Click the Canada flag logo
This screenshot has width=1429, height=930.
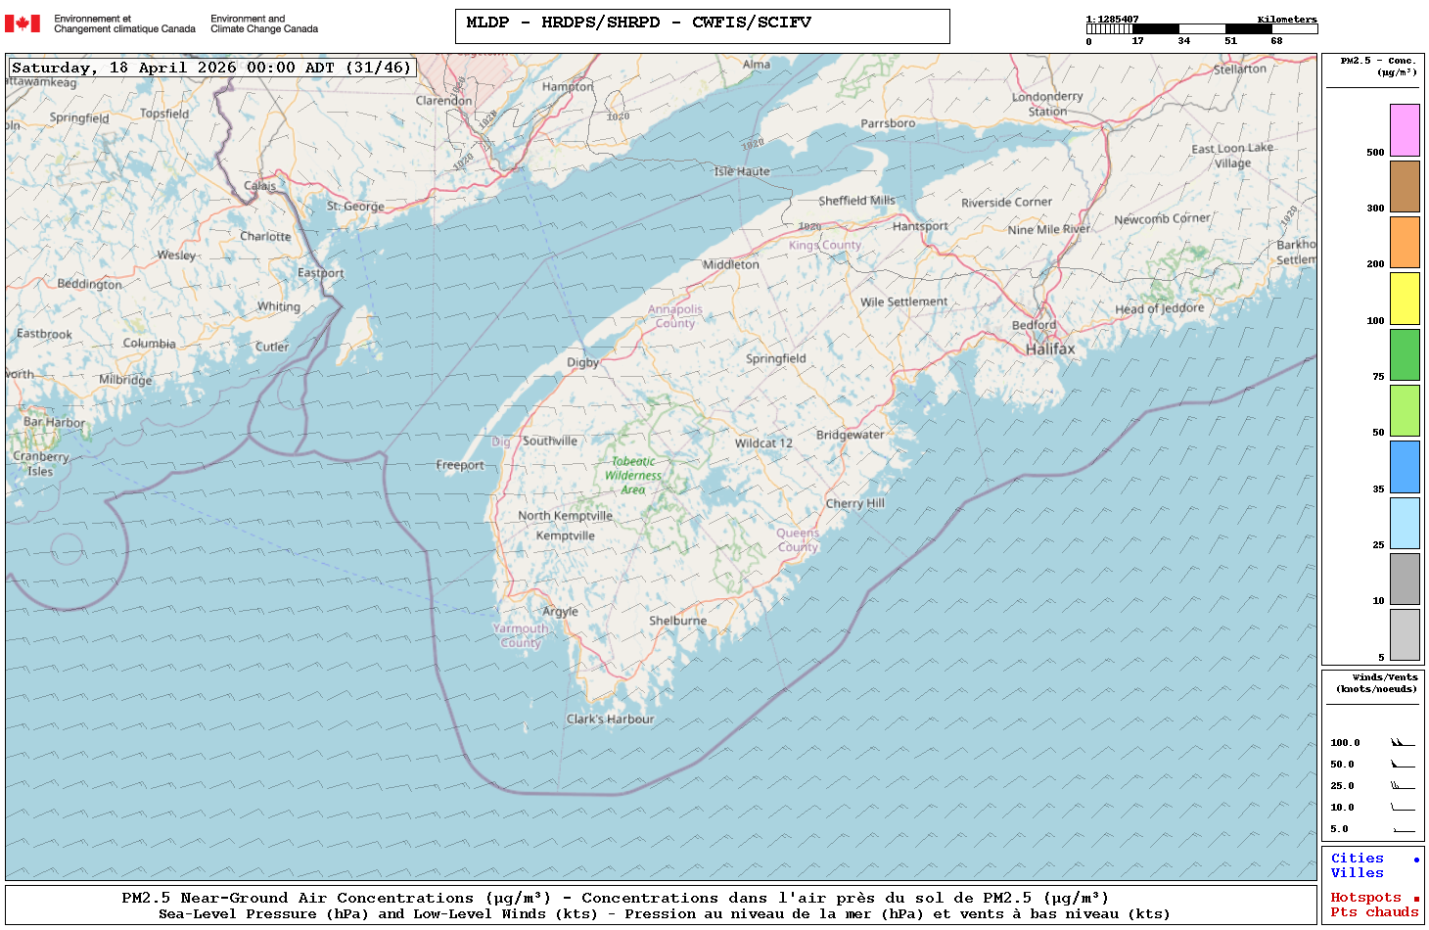click(x=23, y=23)
